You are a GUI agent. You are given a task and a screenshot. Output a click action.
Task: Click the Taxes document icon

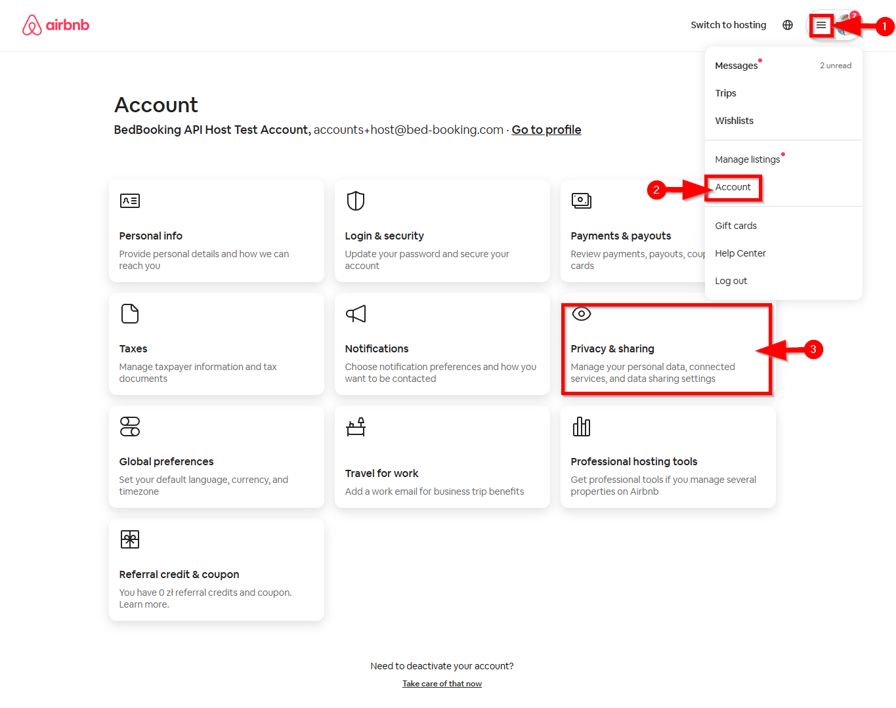(130, 314)
